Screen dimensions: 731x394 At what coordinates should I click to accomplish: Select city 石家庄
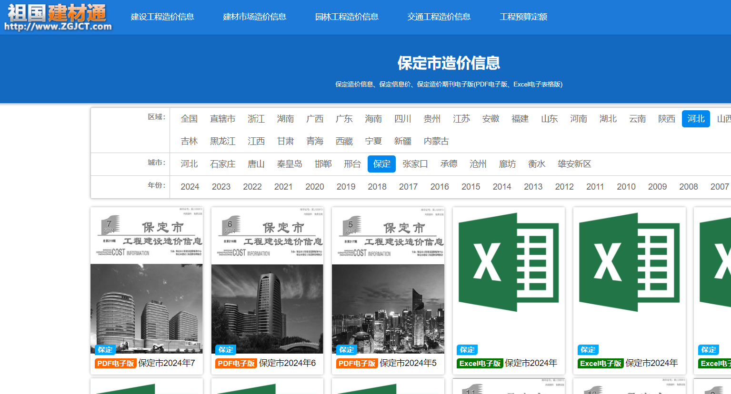point(223,164)
